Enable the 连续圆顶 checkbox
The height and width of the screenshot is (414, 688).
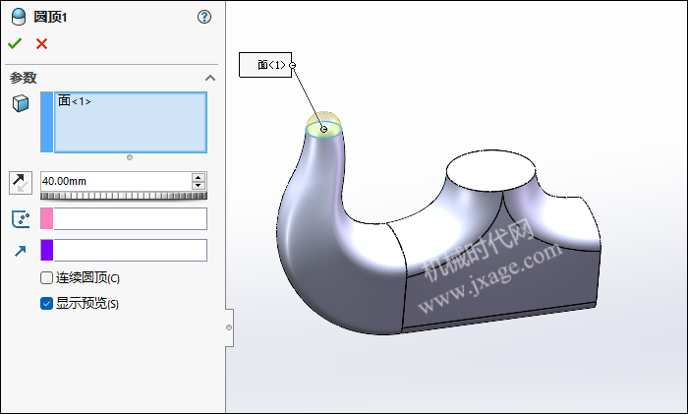coord(46,278)
